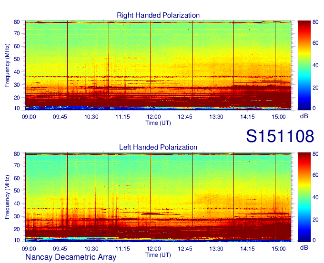Click the Time (UT) label under the right-handed plot
The height and width of the screenshot is (263, 324).
click(158, 123)
